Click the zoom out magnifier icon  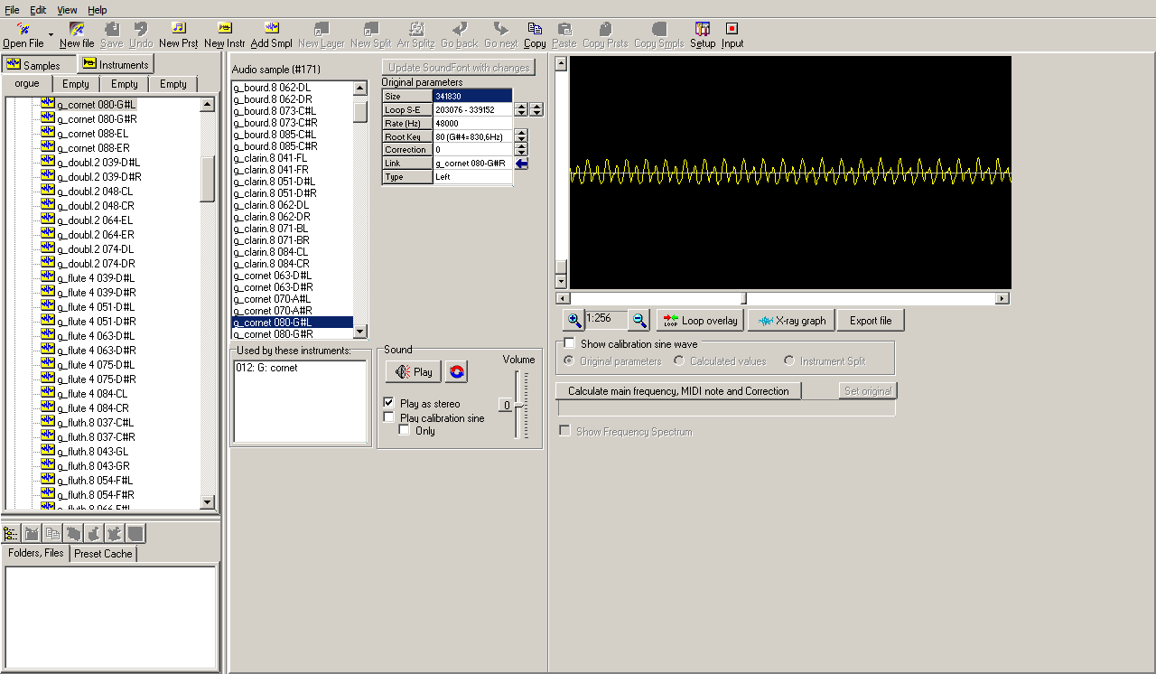pyautogui.click(x=639, y=321)
